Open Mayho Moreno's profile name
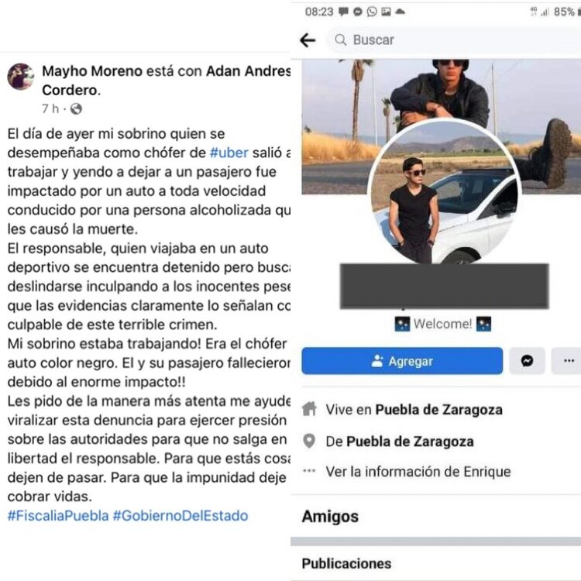Screen dimensions: 581x581 coord(92,70)
